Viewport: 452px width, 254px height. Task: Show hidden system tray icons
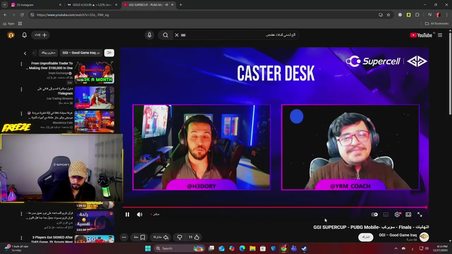(395, 248)
